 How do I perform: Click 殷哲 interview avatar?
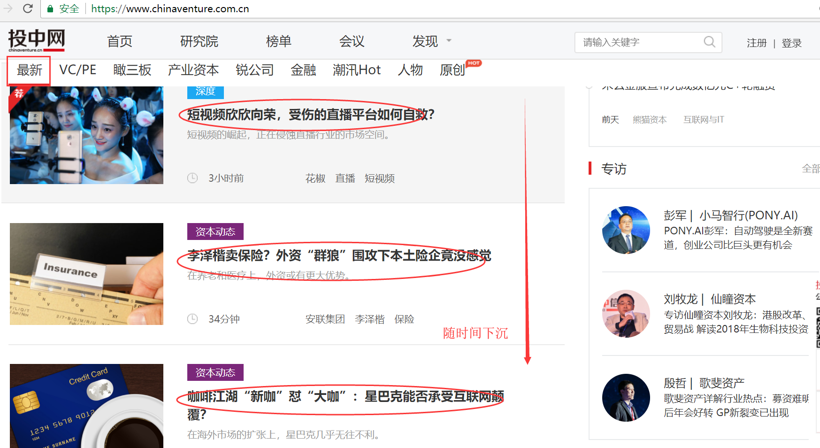(626, 398)
